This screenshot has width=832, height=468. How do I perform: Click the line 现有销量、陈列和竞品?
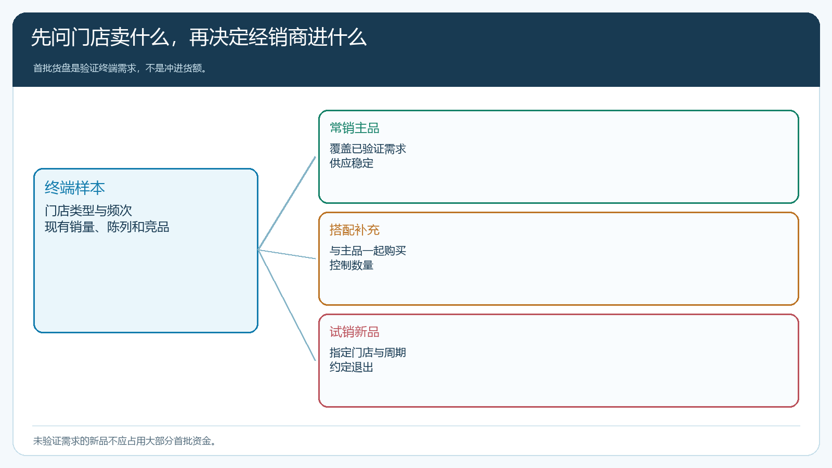tap(107, 227)
